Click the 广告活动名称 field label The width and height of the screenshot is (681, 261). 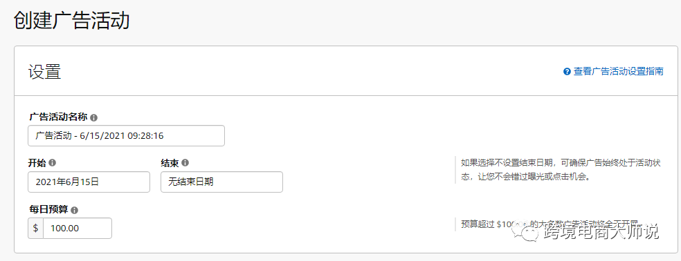click(x=59, y=117)
